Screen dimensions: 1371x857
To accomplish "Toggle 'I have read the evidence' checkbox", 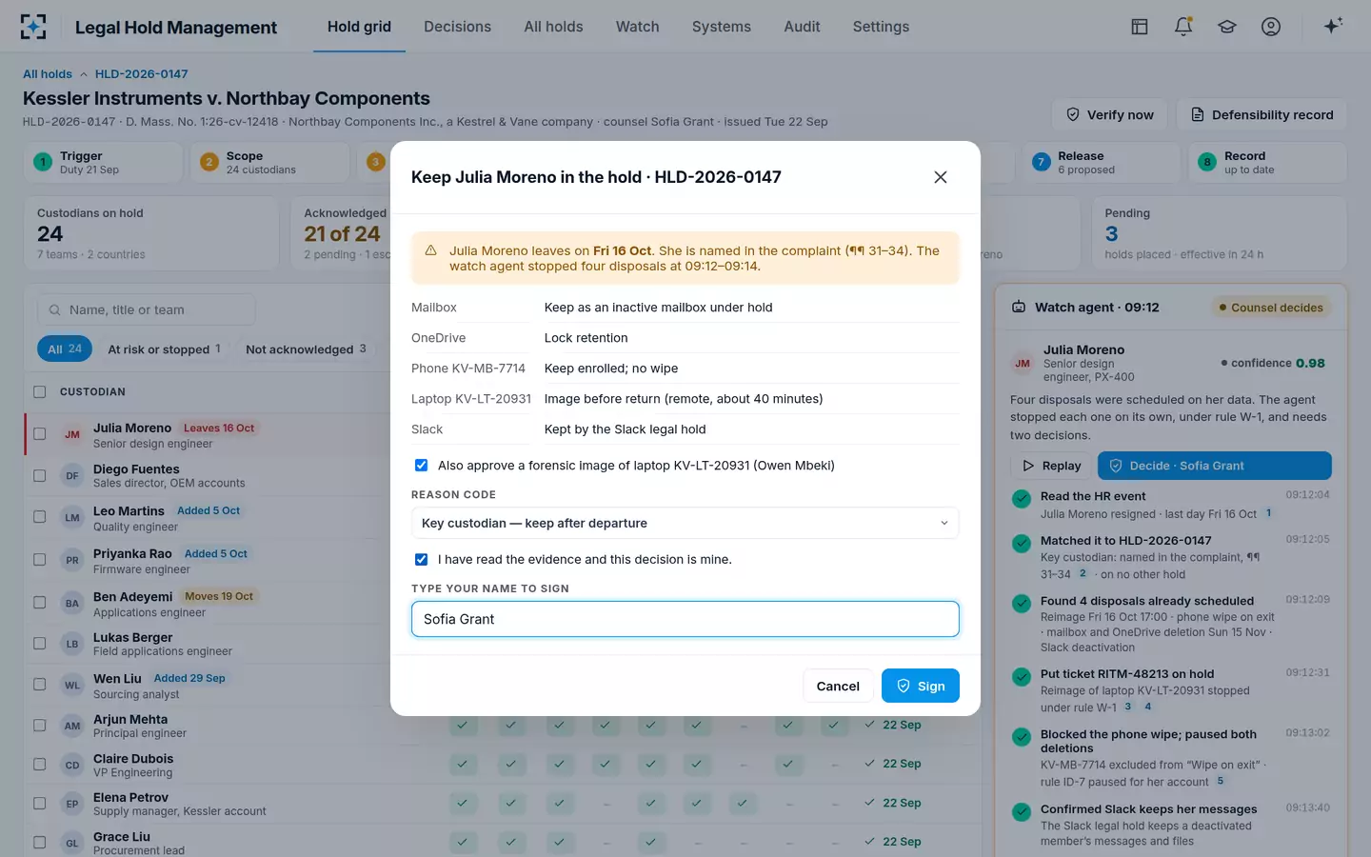I will click(421, 559).
